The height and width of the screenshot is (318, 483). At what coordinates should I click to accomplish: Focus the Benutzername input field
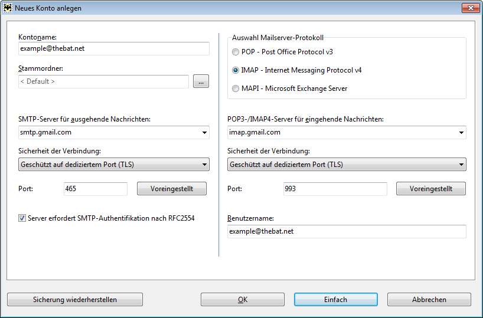coord(347,231)
